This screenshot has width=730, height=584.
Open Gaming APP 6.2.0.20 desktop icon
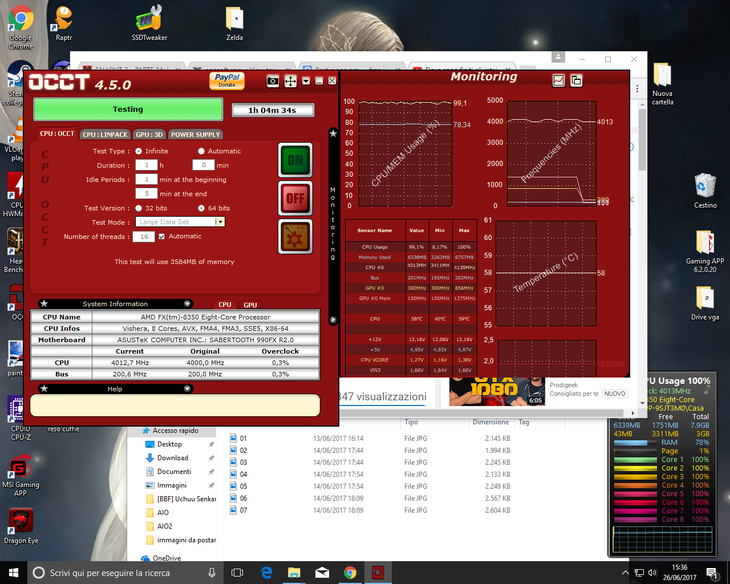coord(705,251)
